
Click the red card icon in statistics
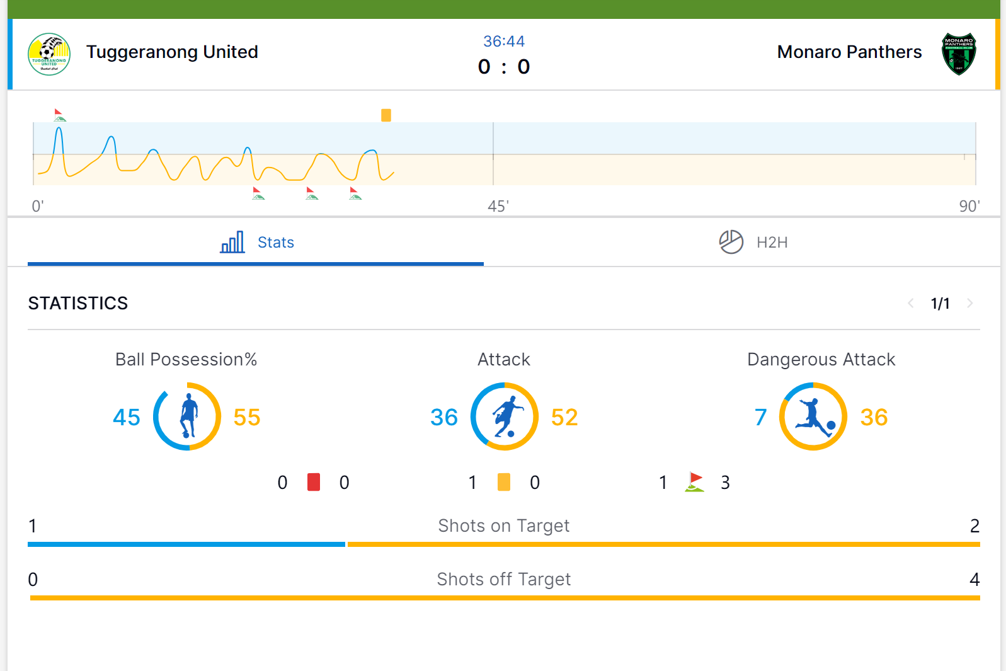314,482
